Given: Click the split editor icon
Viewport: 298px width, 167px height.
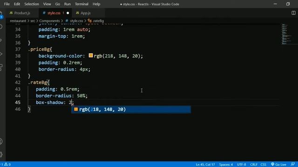Looking at the screenshot, I should (293, 13).
